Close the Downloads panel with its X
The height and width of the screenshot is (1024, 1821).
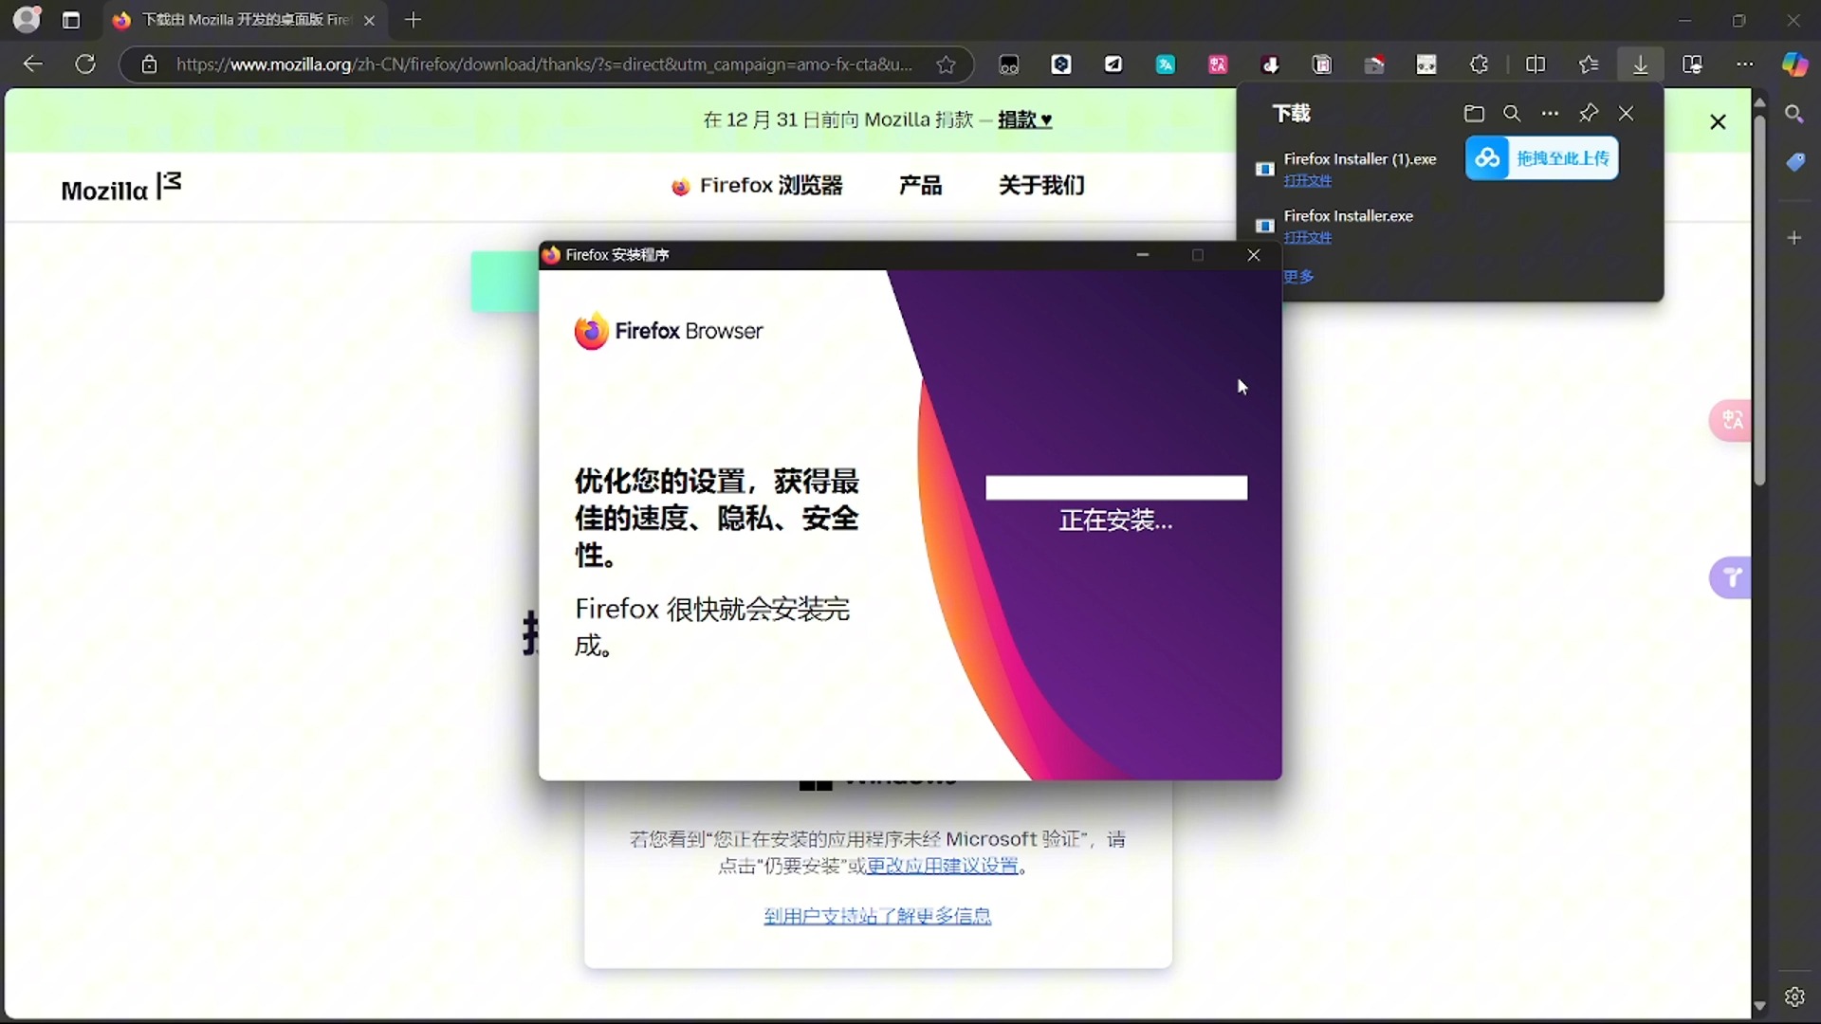pos(1627,114)
